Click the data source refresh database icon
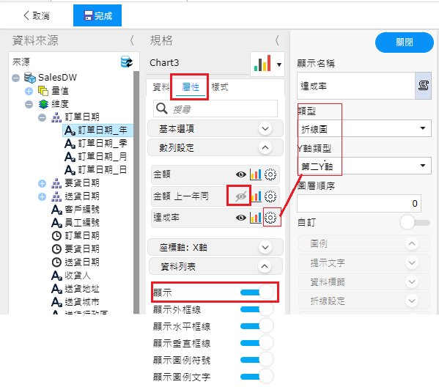The height and width of the screenshot is (387, 439). (127, 62)
